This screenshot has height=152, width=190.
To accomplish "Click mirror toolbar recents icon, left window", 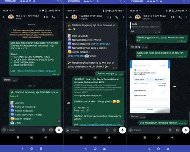I will (x=41, y=149).
